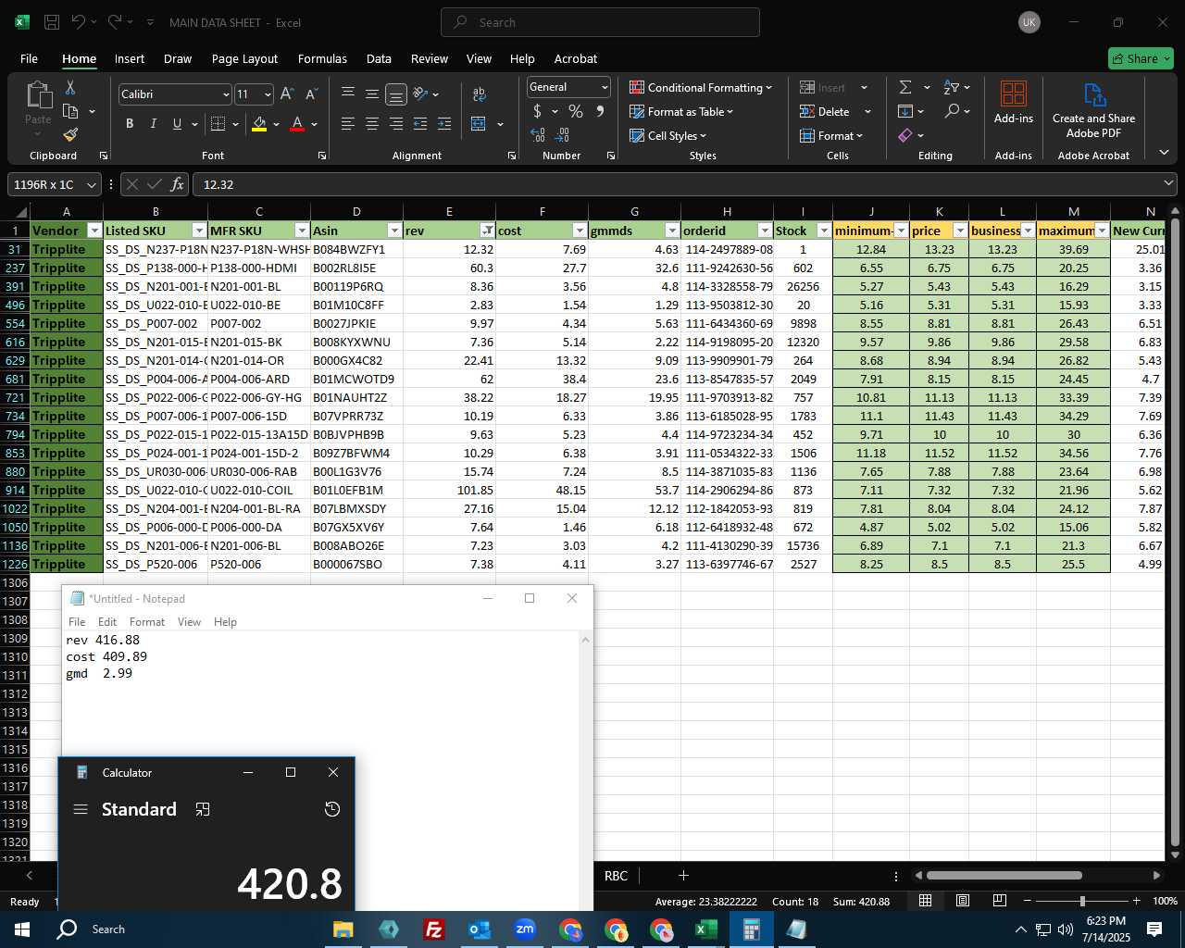Click the zoom slider handle in status bar

1081,901
